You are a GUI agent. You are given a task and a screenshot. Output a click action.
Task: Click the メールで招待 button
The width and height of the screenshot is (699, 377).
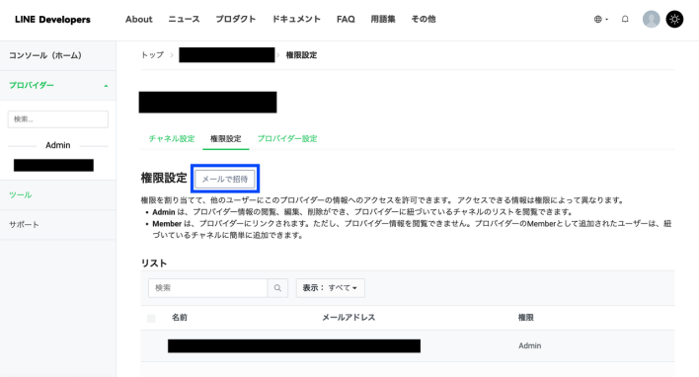click(x=225, y=179)
